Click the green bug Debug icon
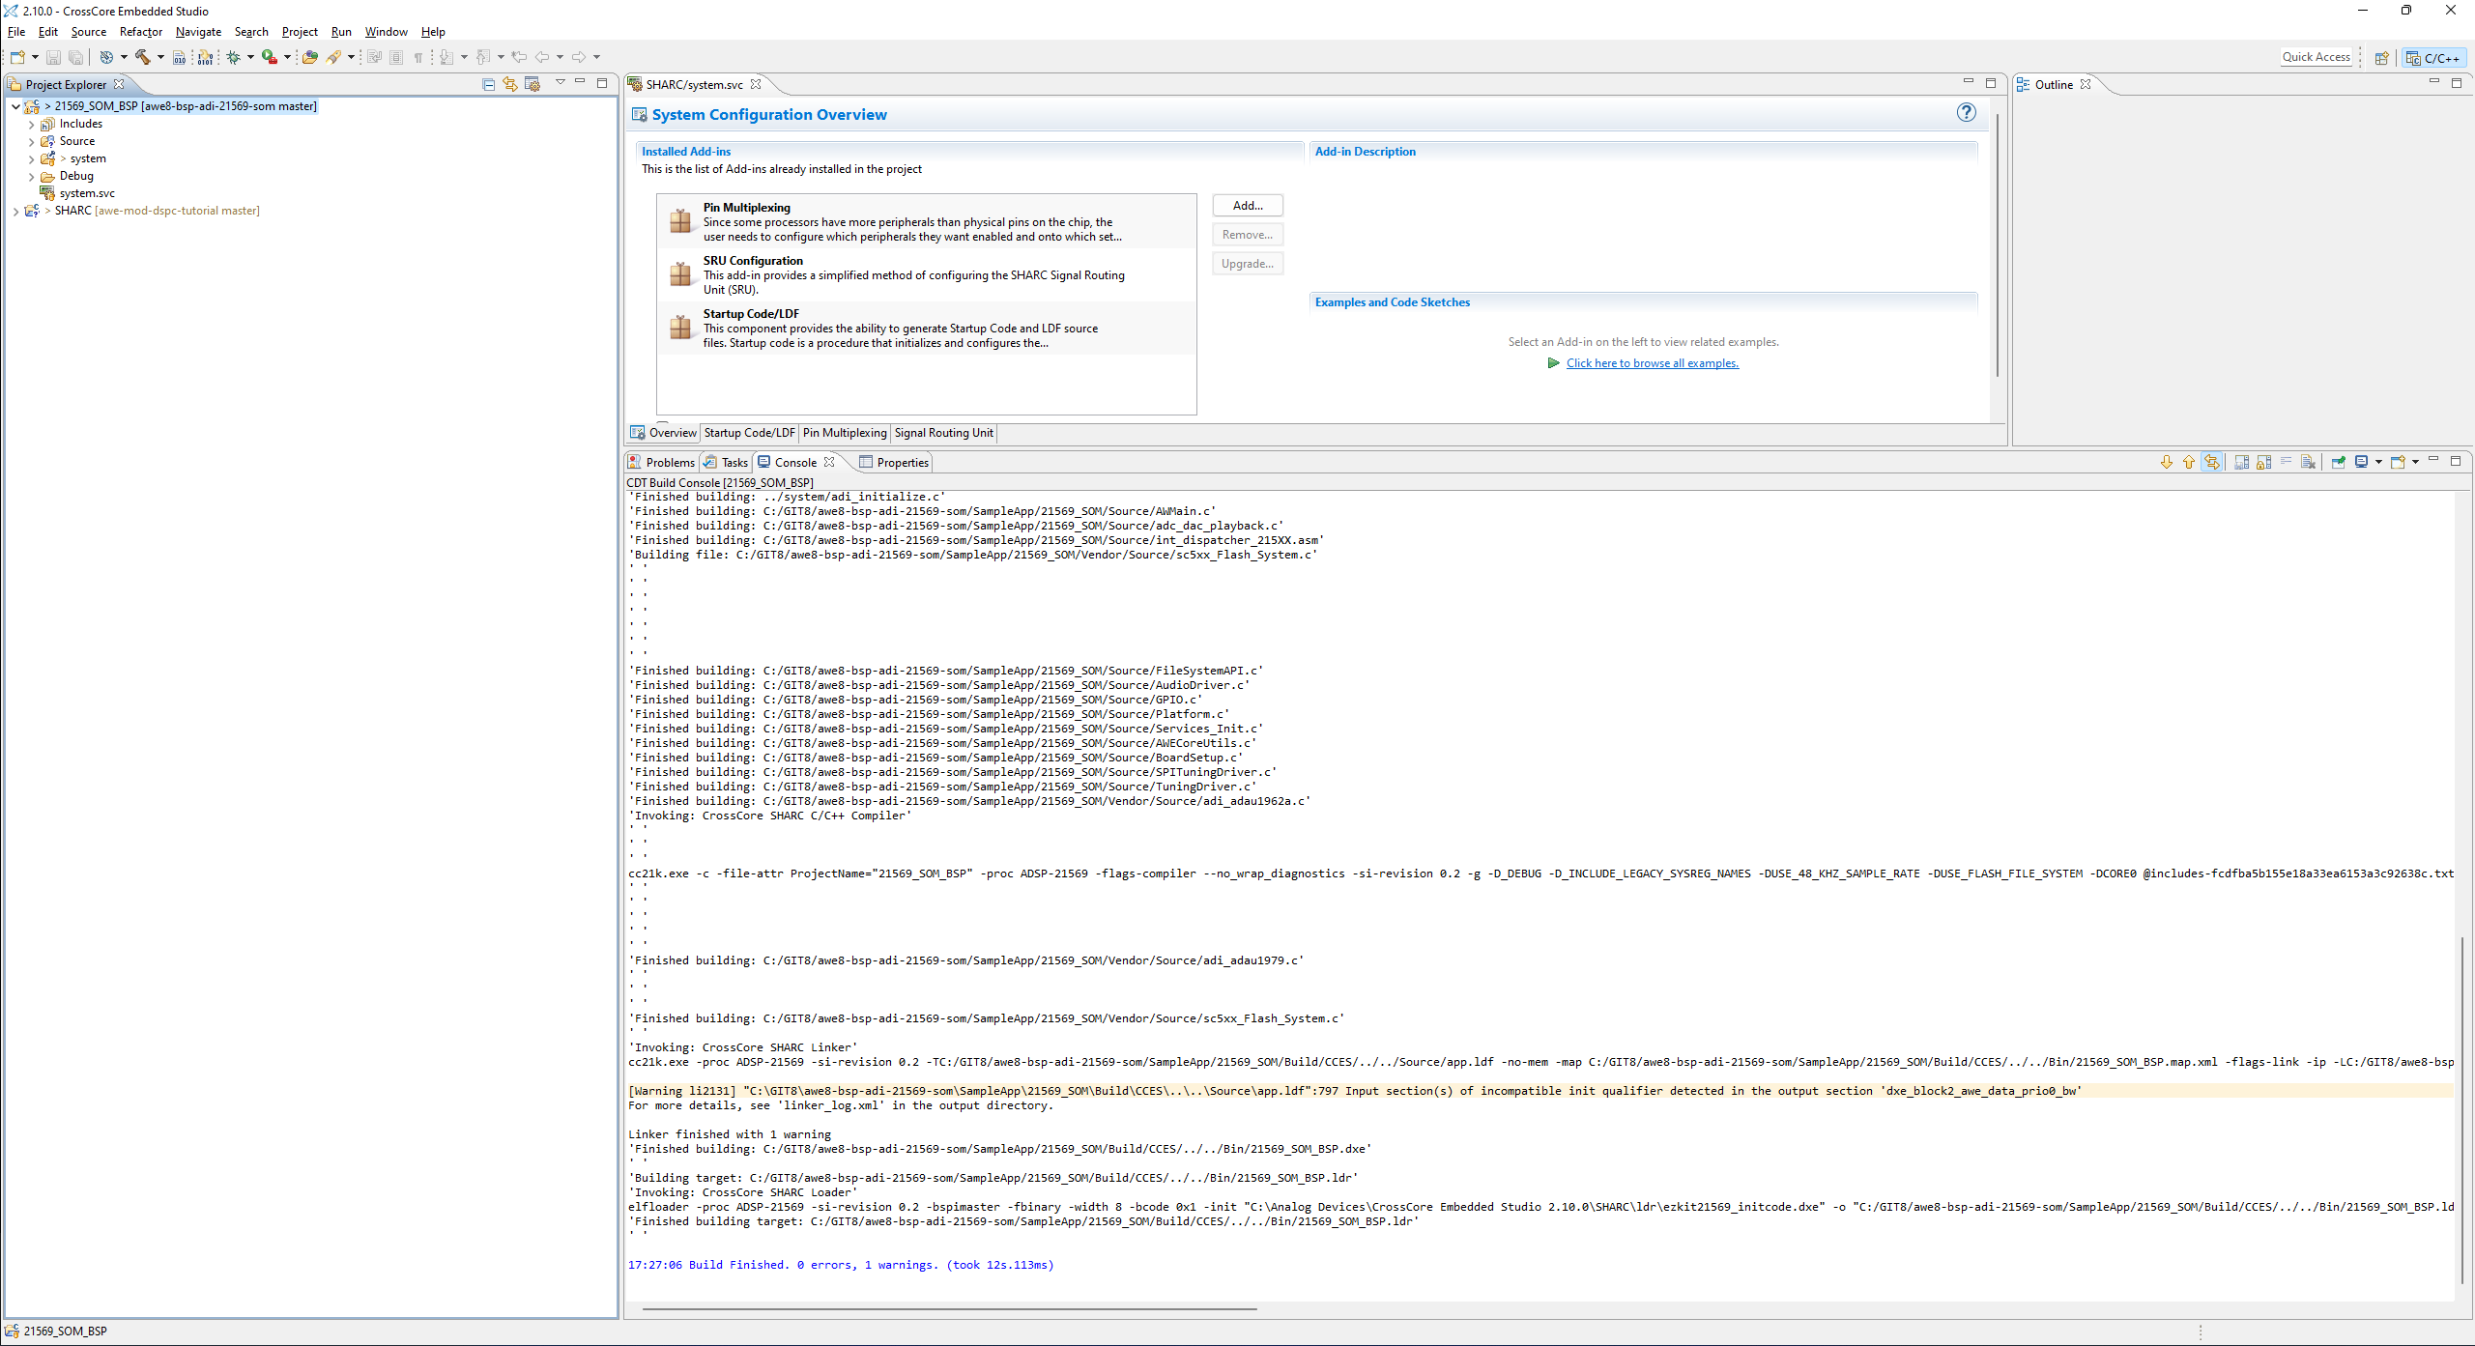Viewport: 2475px width, 1346px height. [233, 57]
